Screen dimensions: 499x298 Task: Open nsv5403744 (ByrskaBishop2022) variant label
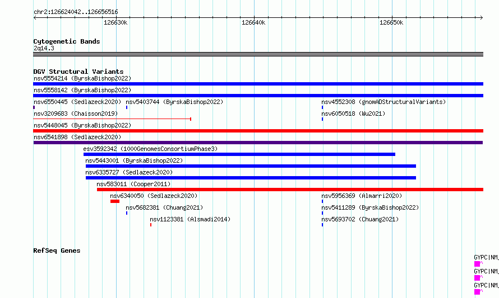tap(174, 102)
